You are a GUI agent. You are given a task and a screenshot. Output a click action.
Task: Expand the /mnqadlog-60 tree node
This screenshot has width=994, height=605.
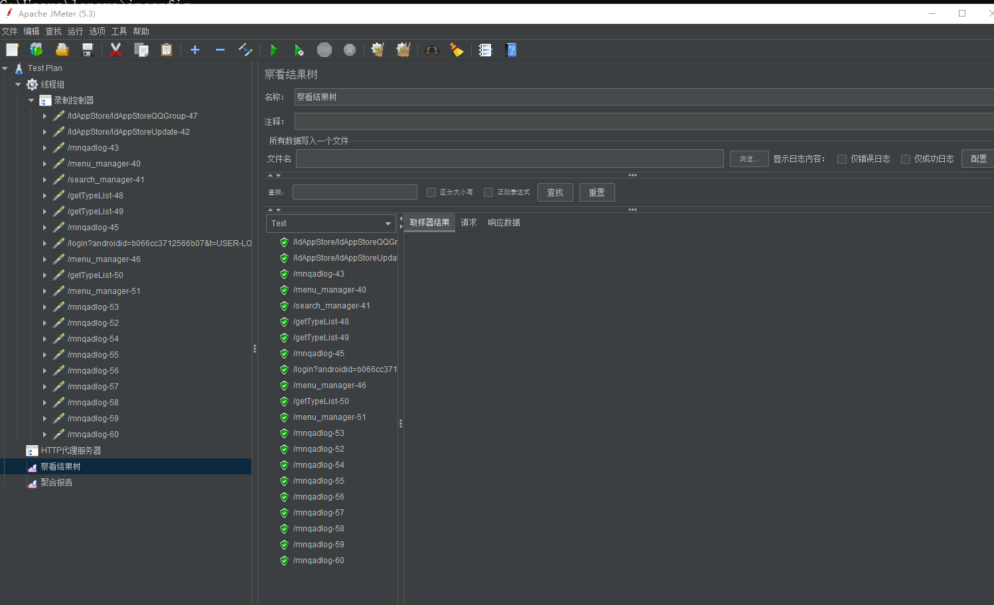[x=44, y=435]
